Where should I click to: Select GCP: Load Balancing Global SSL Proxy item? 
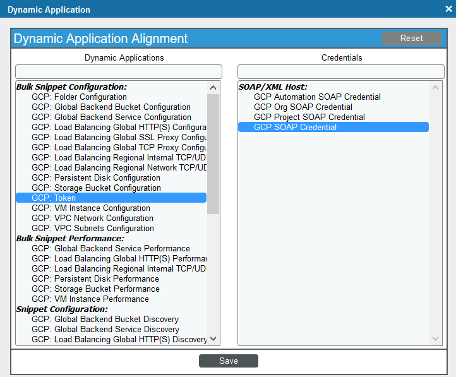(111, 137)
